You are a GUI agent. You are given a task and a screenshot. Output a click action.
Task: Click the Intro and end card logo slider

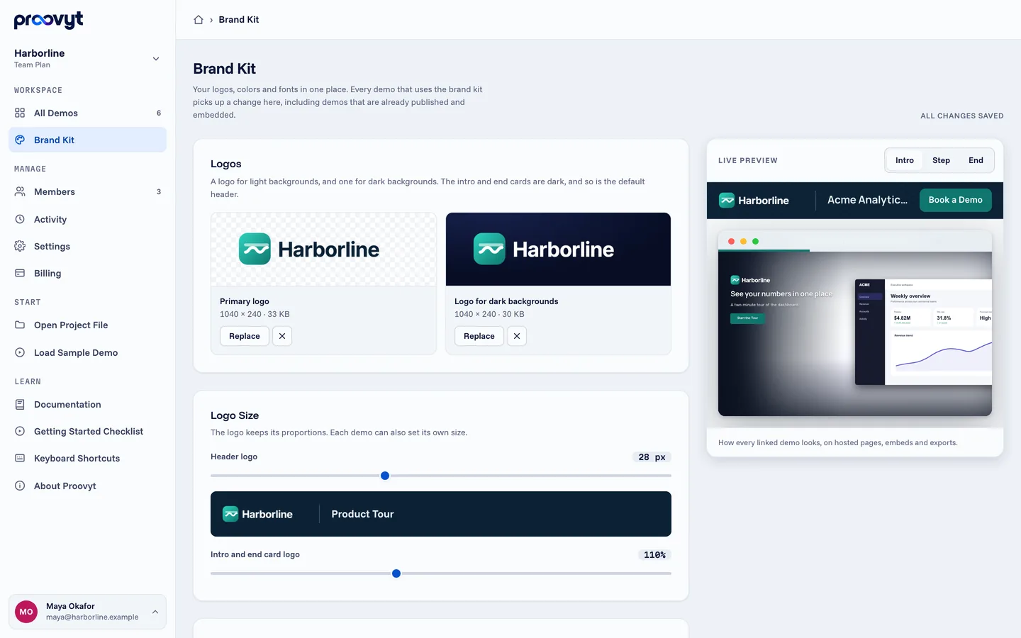[441, 573]
